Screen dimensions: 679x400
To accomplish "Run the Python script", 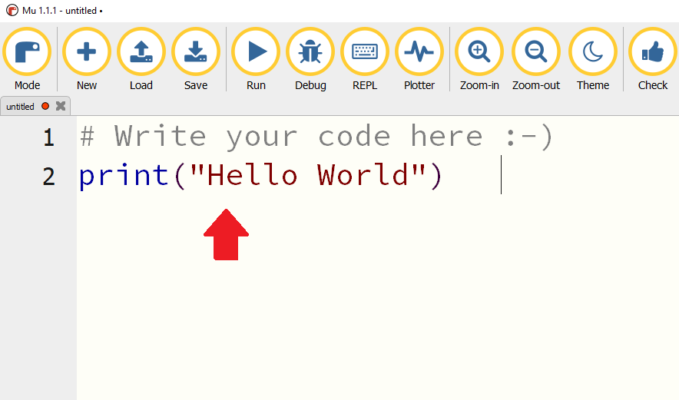I will coord(256,59).
